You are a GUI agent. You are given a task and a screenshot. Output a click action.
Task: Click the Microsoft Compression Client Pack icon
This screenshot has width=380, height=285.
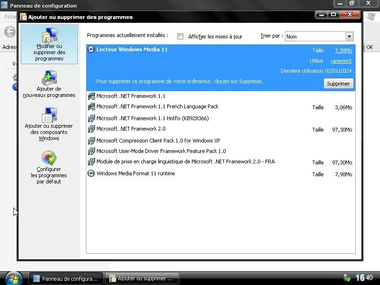(91, 141)
